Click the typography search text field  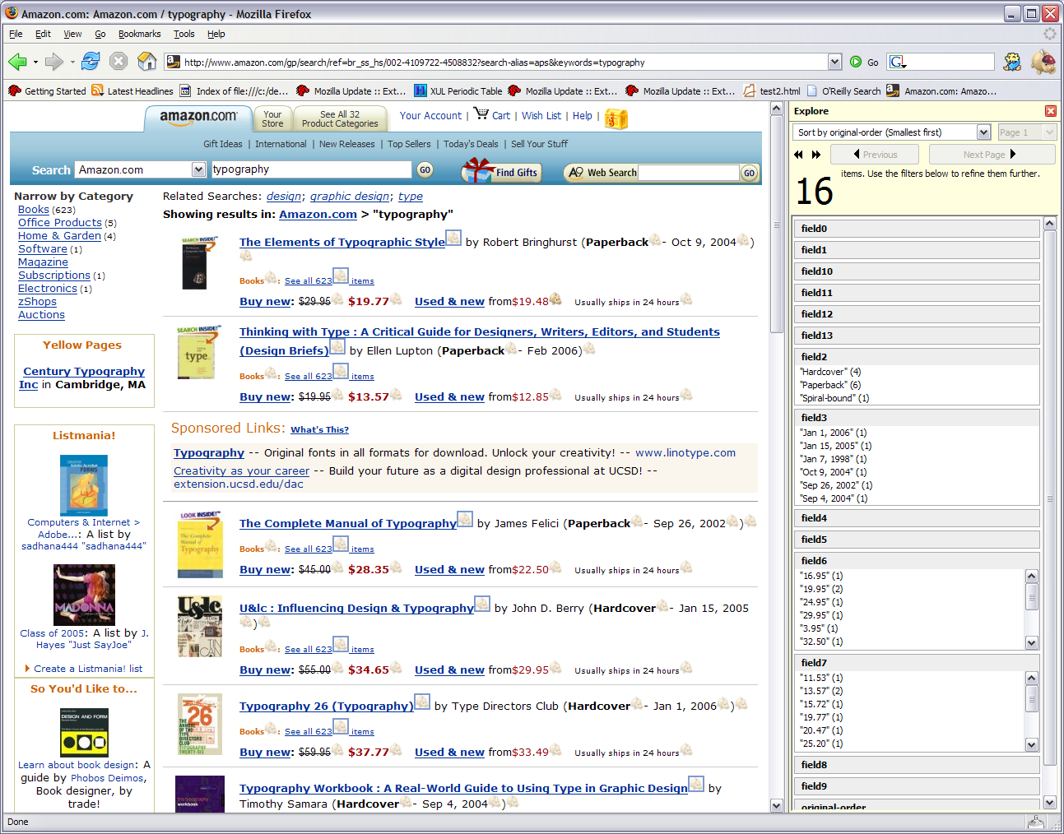pos(311,169)
